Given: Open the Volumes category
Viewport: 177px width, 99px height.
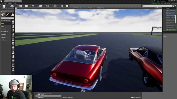Looking at the screenshot, I should coord(3,37).
